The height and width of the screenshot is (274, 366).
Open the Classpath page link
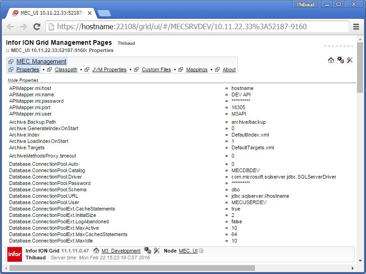(66, 70)
